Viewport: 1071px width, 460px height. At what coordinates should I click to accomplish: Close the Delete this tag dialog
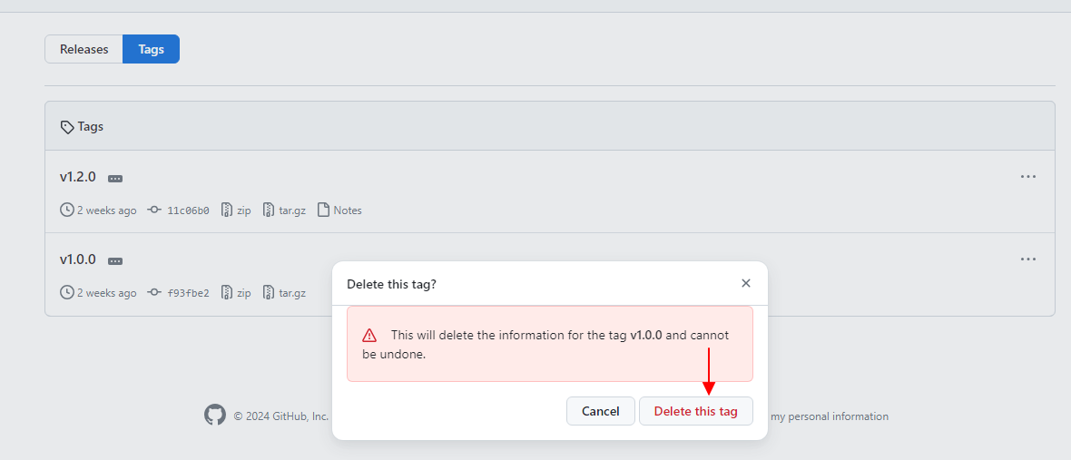(x=745, y=283)
